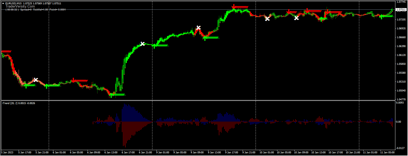The image size is (408, 156).
Task: Select the white X marker near 5 Jan 21:00
Action: point(36,80)
